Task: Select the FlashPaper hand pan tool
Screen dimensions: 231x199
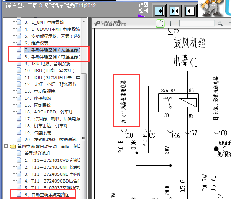Action: pos(160,23)
